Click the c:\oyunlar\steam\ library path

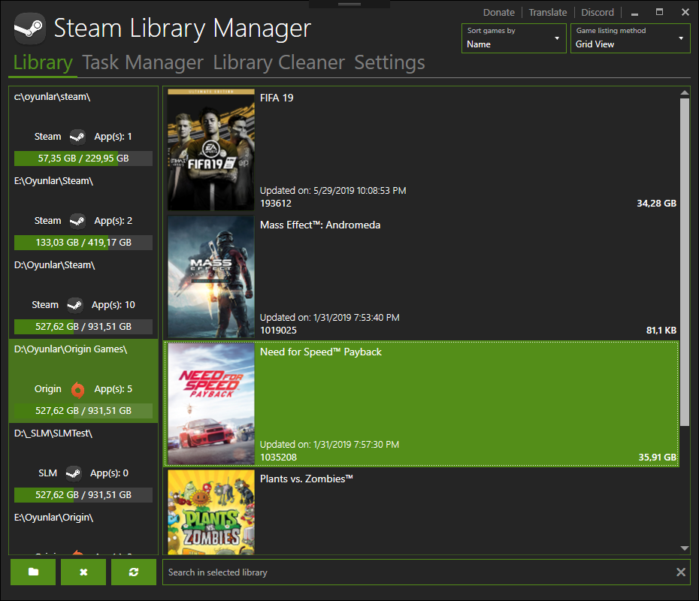click(x=52, y=97)
